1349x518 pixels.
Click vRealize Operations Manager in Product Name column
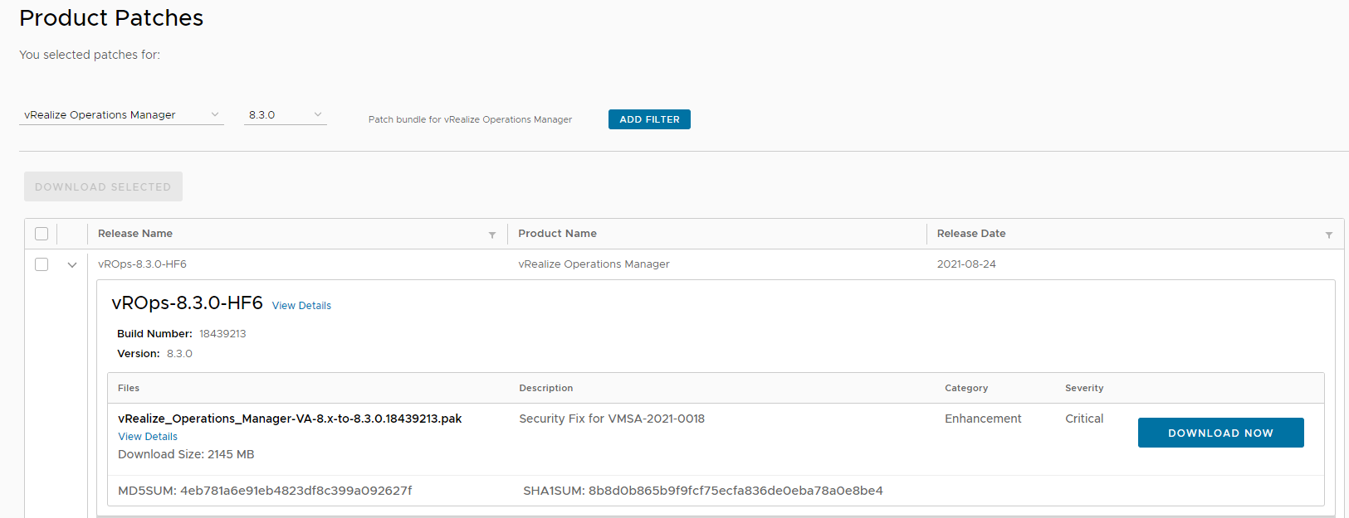[594, 264]
